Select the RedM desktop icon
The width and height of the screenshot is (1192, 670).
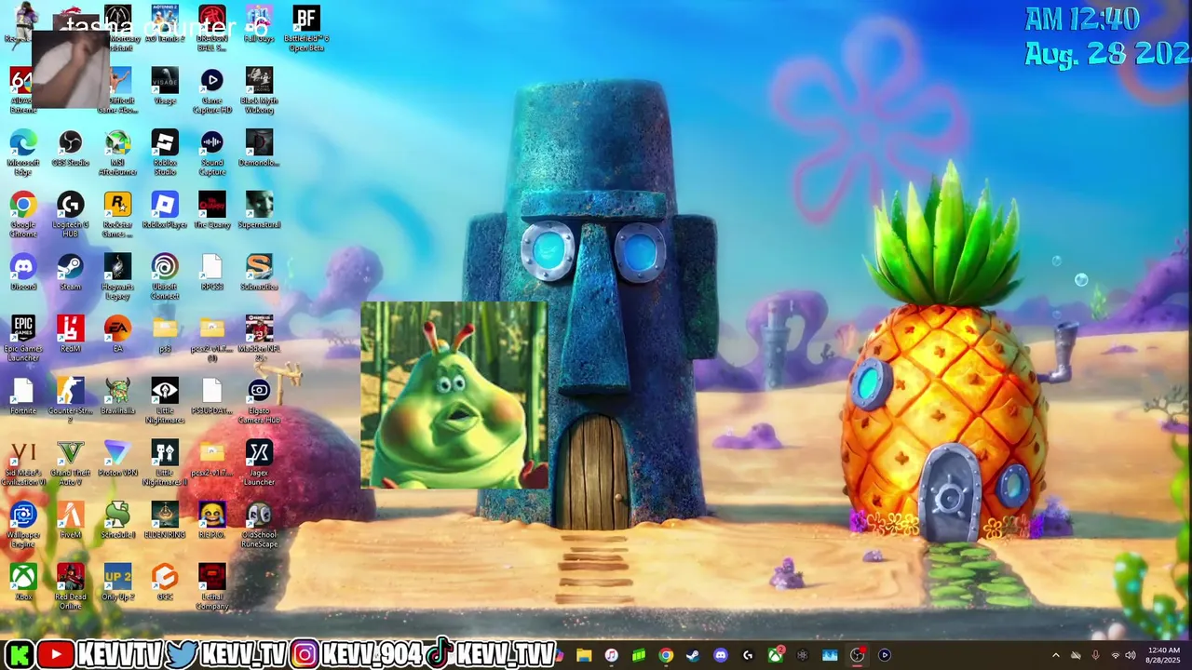pyautogui.click(x=71, y=334)
